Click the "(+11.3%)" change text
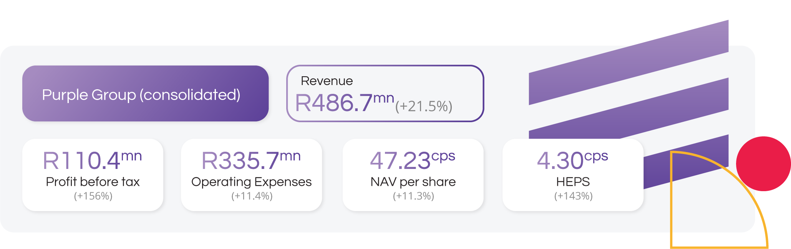This screenshot has height=249, width=791. [x=413, y=196]
